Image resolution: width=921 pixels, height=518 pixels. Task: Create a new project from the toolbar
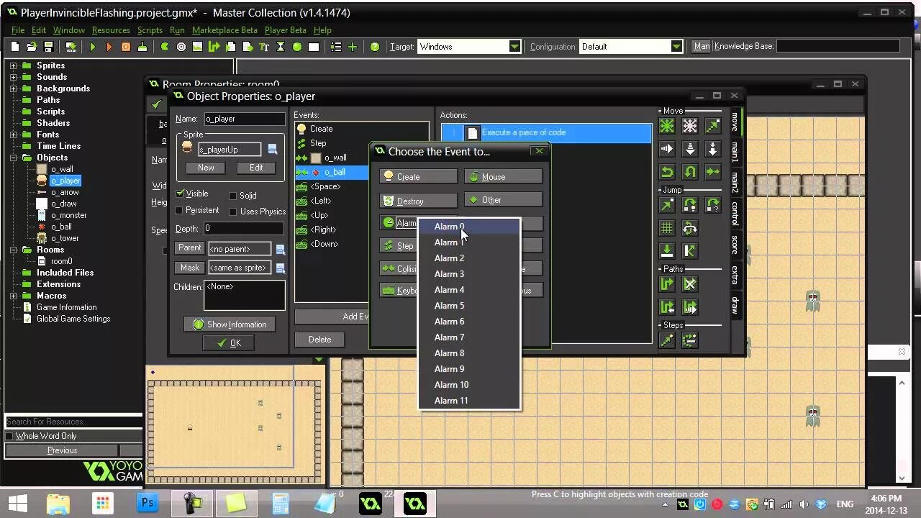click(x=15, y=47)
